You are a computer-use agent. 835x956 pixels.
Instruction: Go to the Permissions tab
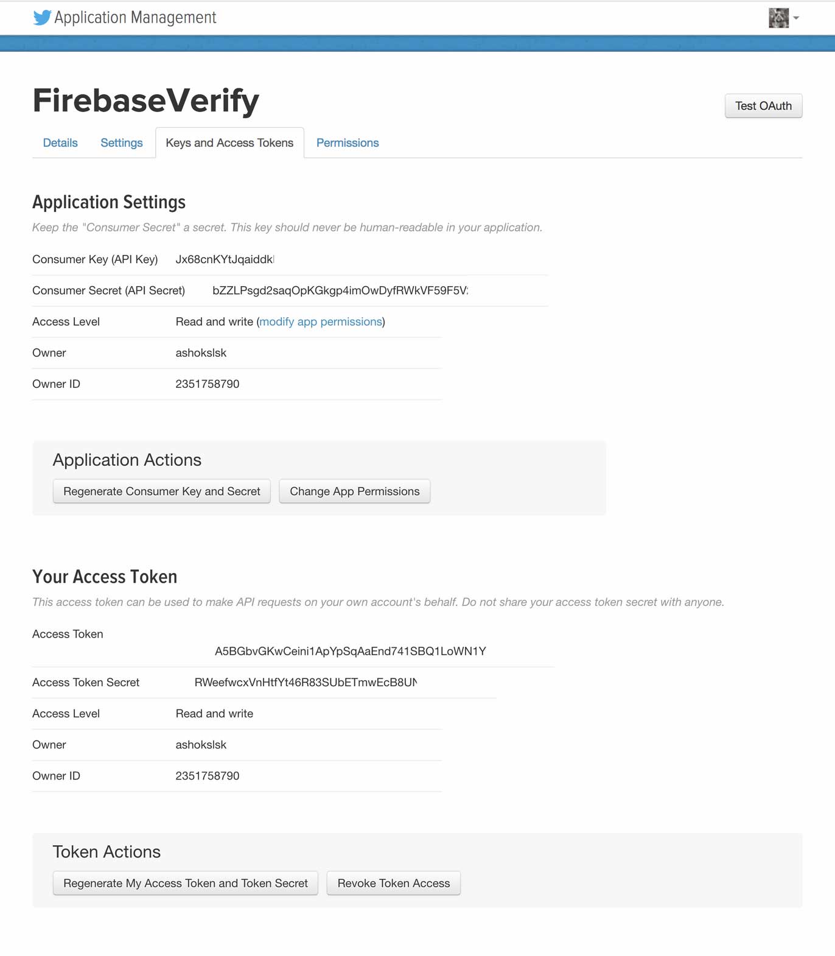coord(348,143)
